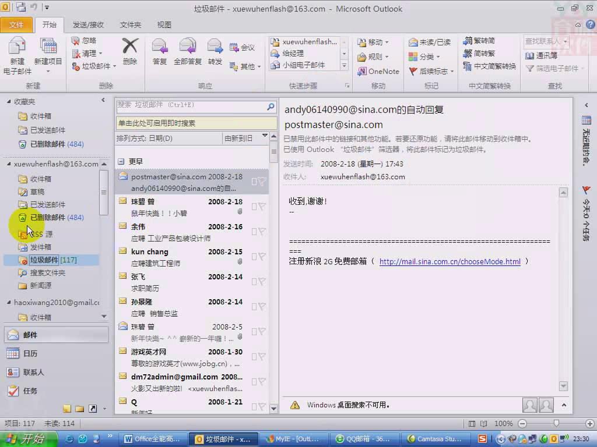Click 单击此处可启用即时搜索 banner
The image size is (597, 447).
(196, 123)
